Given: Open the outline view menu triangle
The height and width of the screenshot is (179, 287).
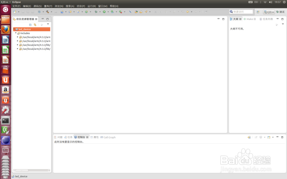Looking at the screenshot, I should [x=283, y=24].
